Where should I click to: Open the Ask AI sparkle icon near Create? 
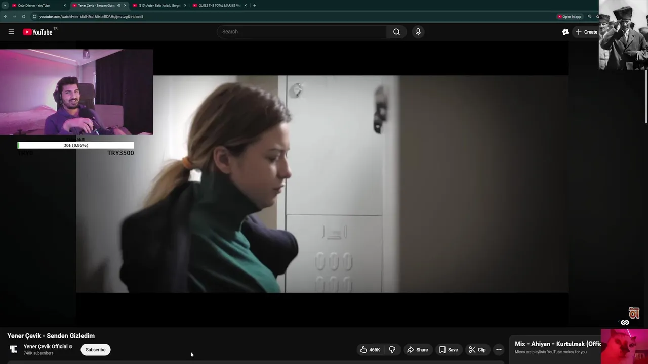pyautogui.click(x=565, y=32)
